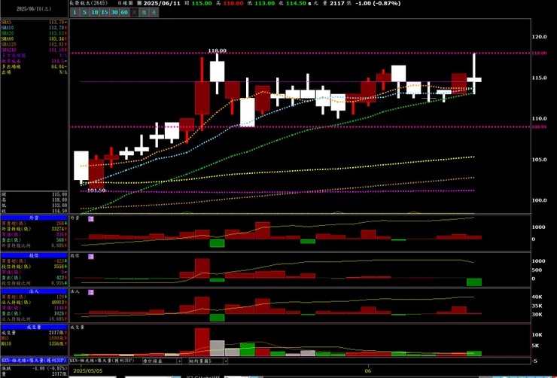Image resolution: width=557 pixels, height=378 pixels.
Task: Open the 外資 panel settings icon
Action: pos(91,219)
